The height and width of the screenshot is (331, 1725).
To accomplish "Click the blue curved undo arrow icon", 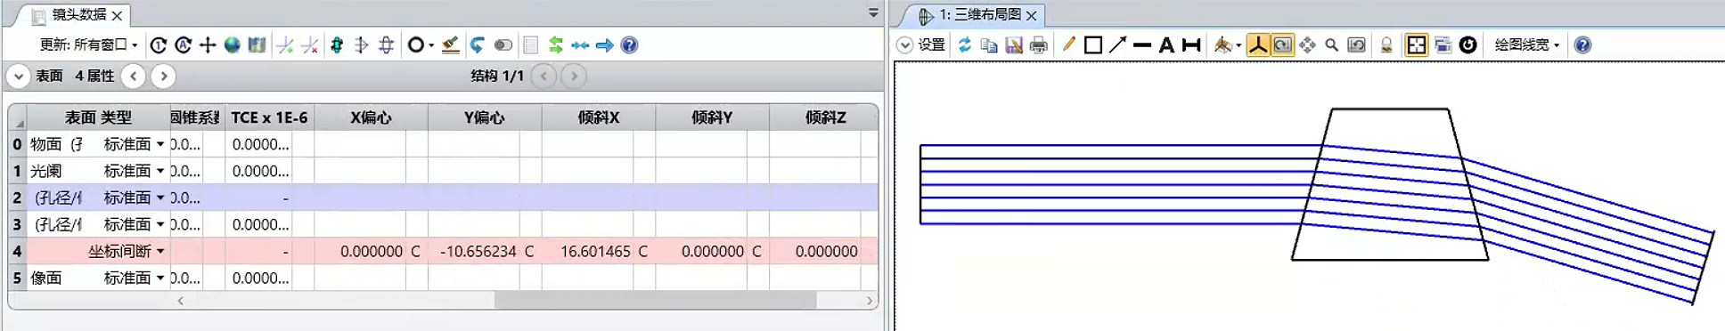I will pyautogui.click(x=478, y=44).
